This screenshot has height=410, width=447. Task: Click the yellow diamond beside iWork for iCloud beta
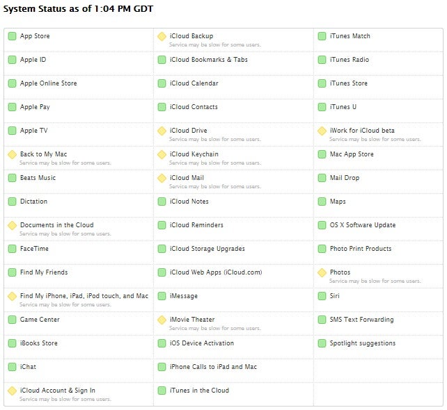click(x=322, y=131)
